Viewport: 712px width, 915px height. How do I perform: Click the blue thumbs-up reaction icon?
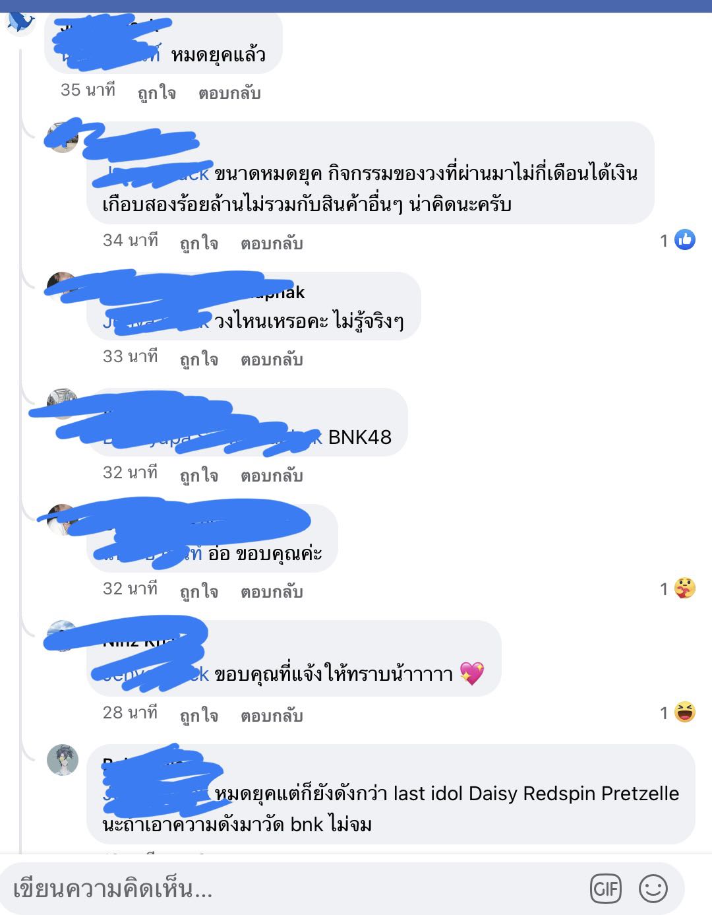(x=685, y=240)
